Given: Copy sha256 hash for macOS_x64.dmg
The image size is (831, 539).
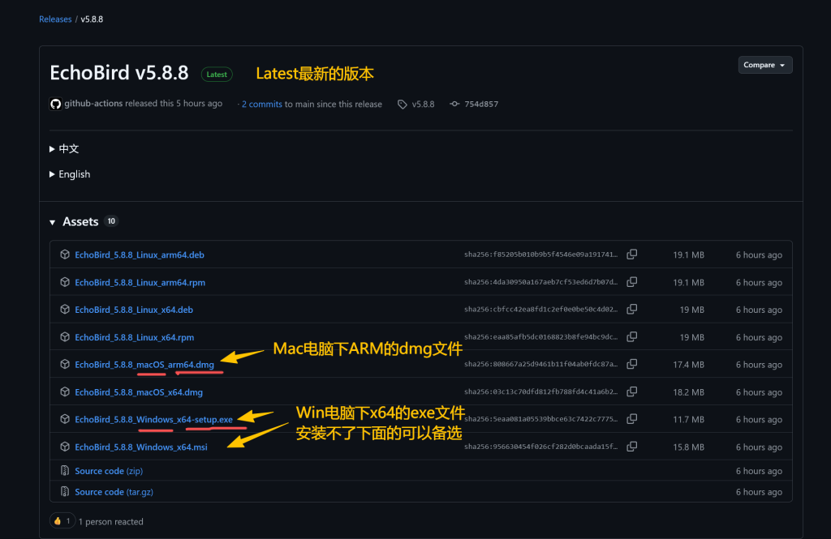Looking at the screenshot, I should click(x=631, y=391).
